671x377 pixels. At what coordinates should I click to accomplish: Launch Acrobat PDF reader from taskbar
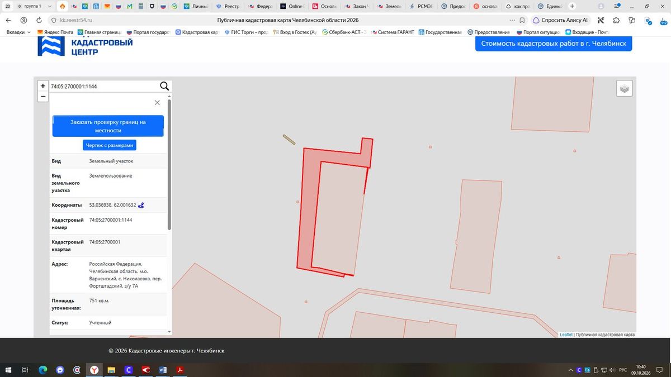coord(181,370)
